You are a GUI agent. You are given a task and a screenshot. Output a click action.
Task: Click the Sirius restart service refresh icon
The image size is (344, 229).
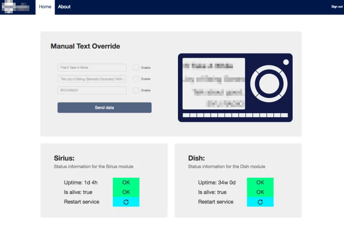(126, 202)
